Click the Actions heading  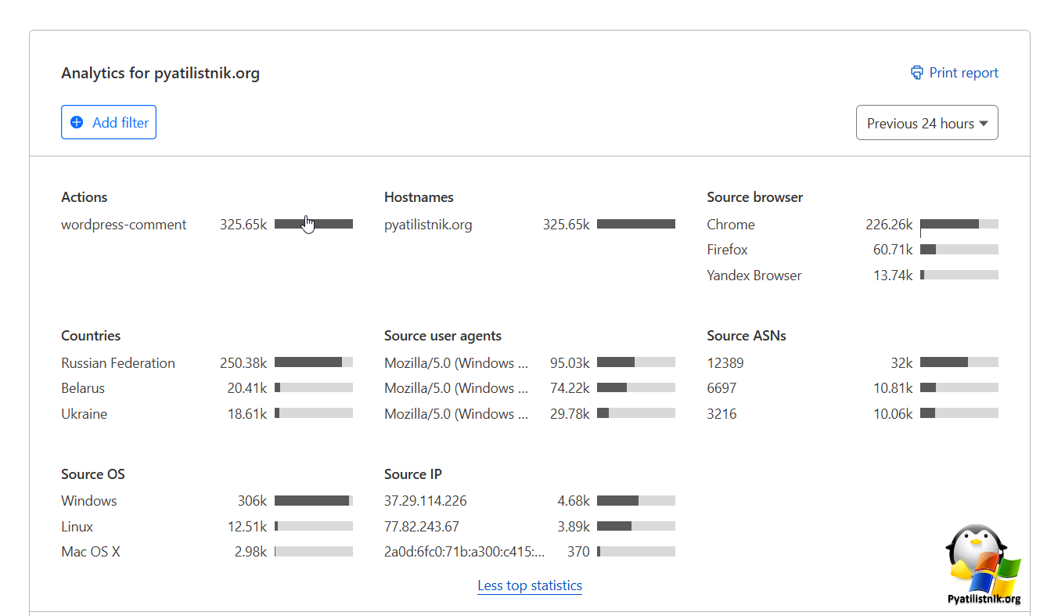pos(85,197)
